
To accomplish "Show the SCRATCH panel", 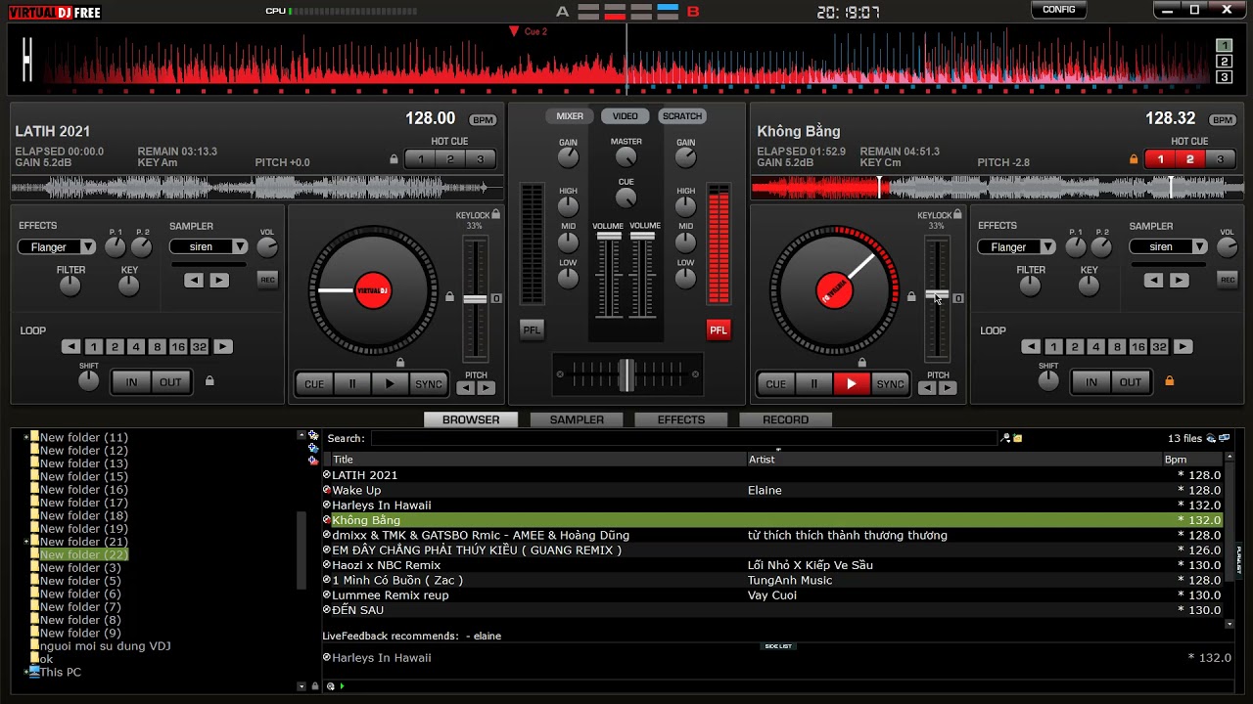I will pos(682,116).
